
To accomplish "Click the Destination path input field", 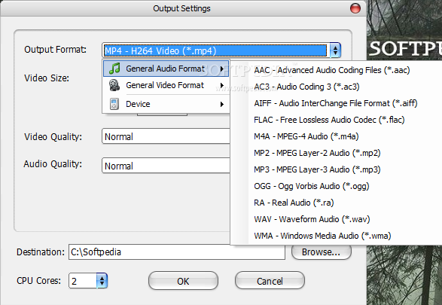I will click(x=177, y=252).
